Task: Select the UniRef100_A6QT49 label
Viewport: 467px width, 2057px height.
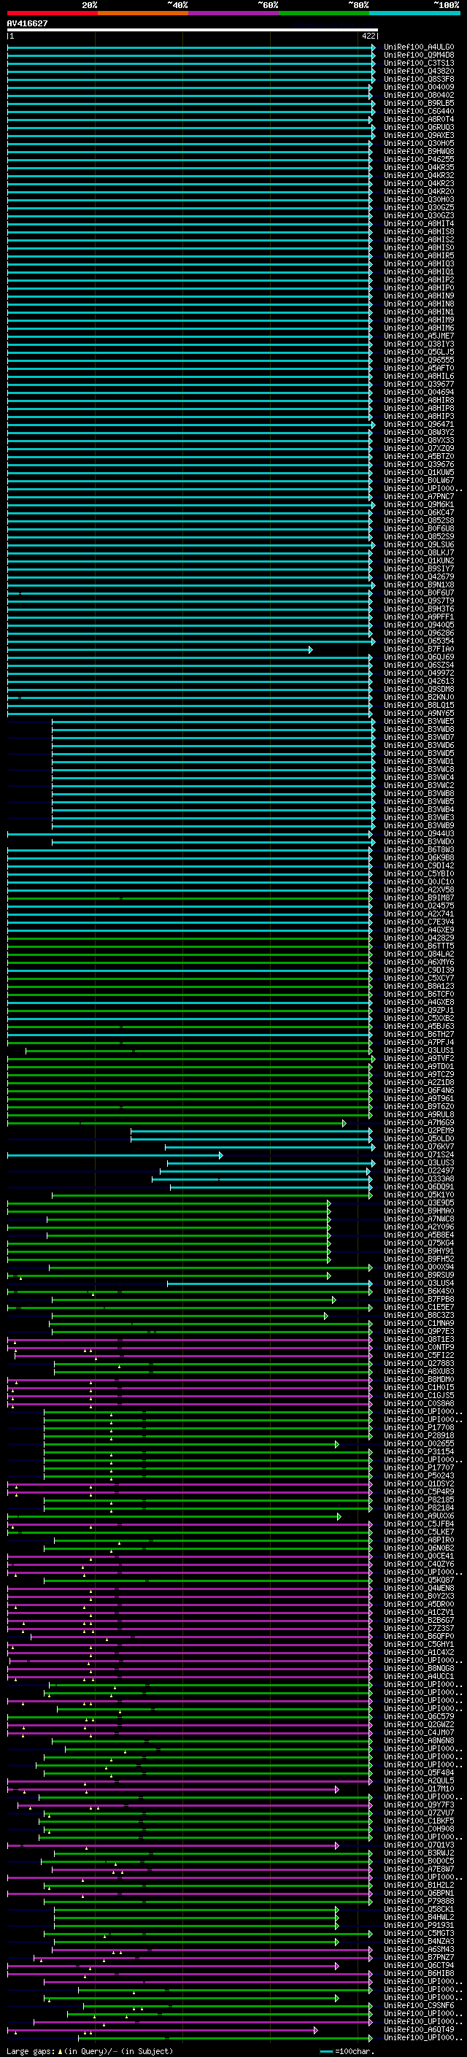Action: pos(419,2029)
